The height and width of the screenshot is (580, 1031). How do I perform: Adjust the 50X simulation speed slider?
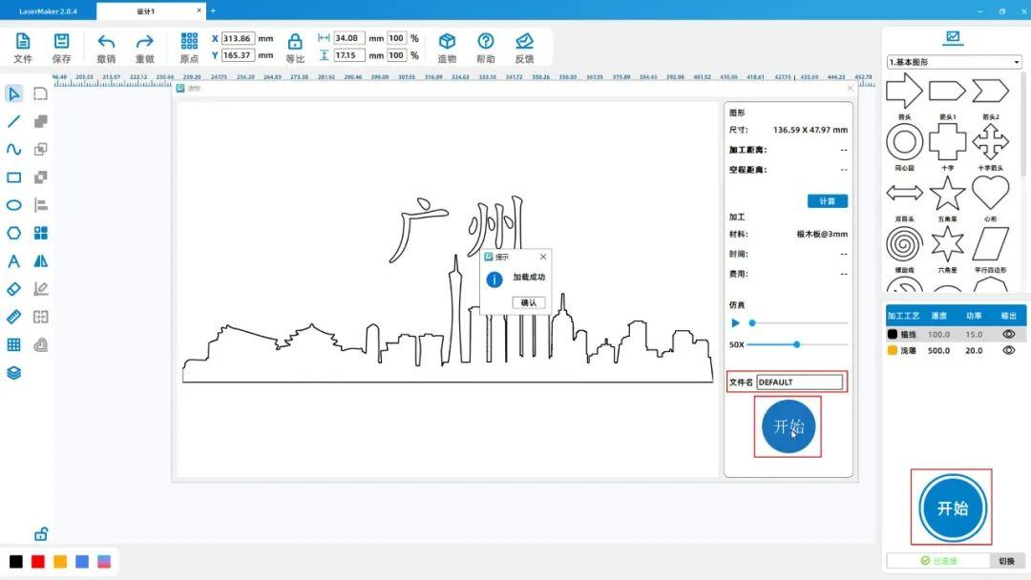tap(796, 344)
